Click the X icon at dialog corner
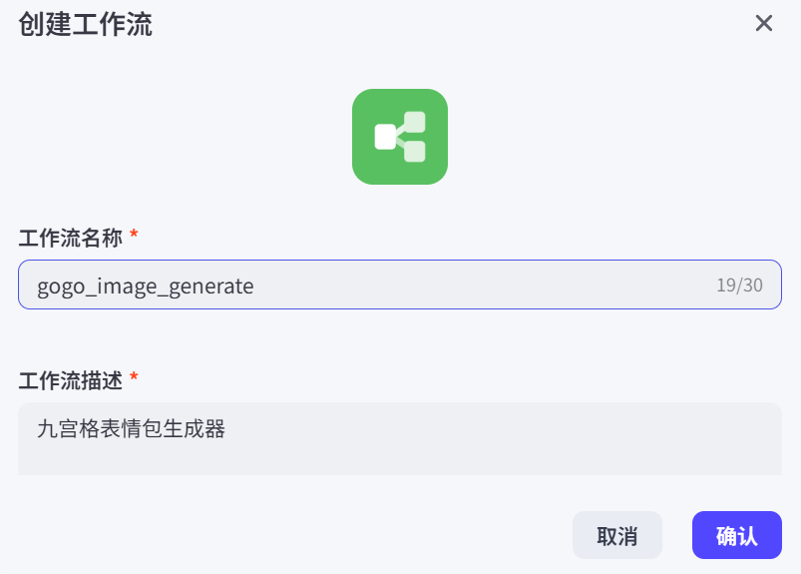Image resolution: width=801 pixels, height=574 pixels. [x=764, y=24]
